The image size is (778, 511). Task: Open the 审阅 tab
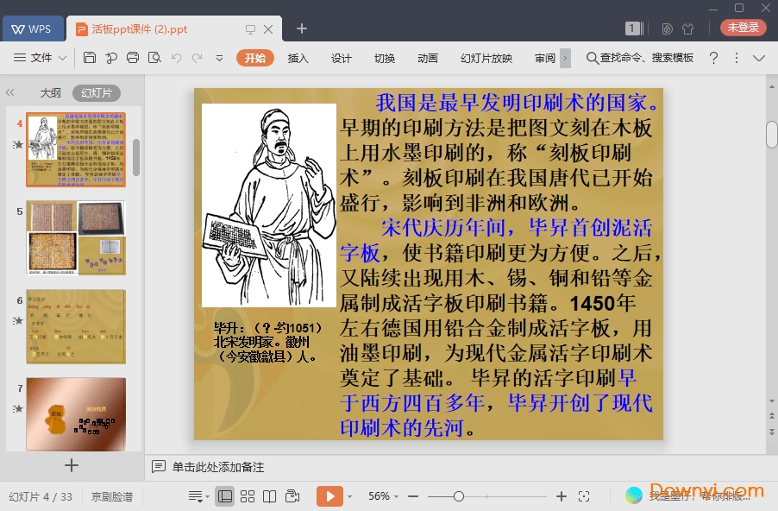(545, 58)
